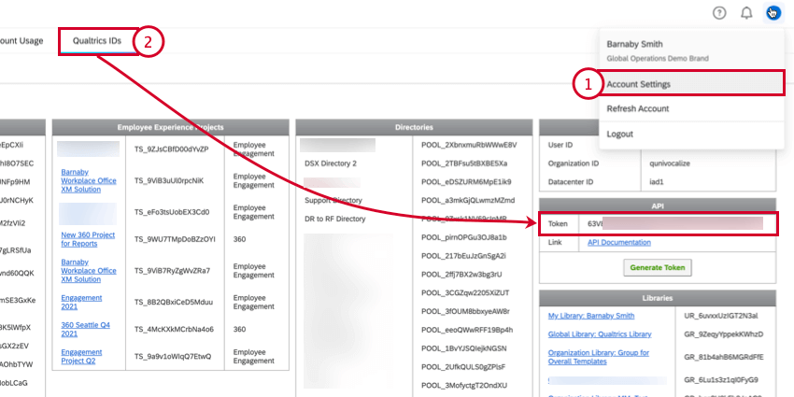
Task: Open the notifications bell icon
Action: (746, 13)
